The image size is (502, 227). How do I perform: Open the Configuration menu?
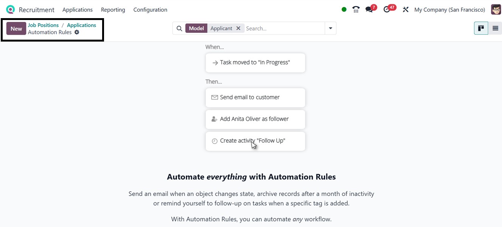150,9
